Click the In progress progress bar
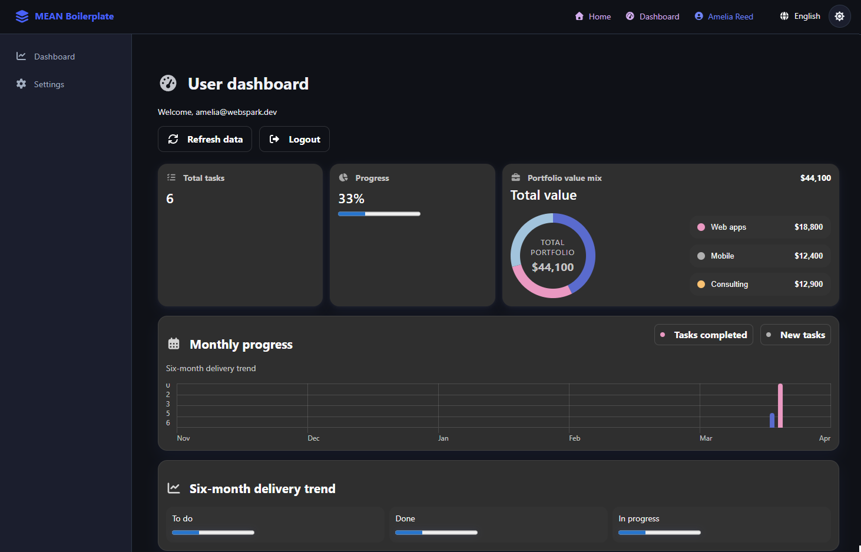This screenshot has width=861, height=552. (x=660, y=533)
